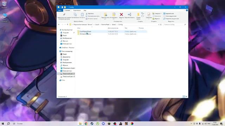Open Быстрый доступ (Quick access) in sidebar
The height and width of the screenshot is (126, 225).
[67, 30]
